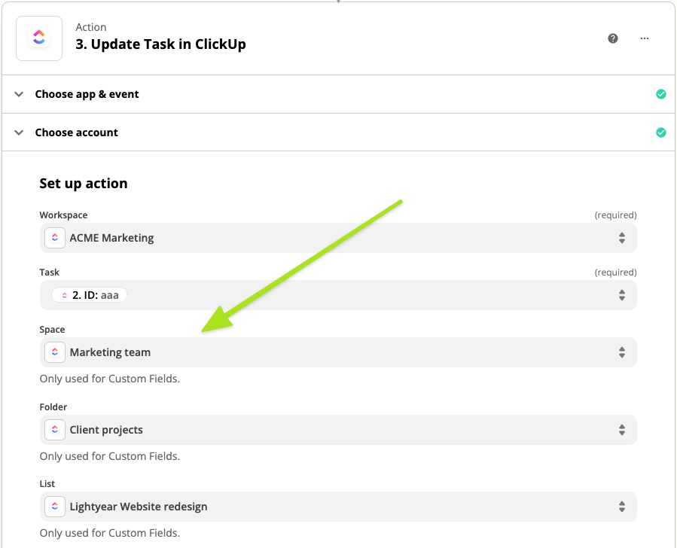Open the Workspace dropdown arrows
The image size is (677, 548).
coord(622,238)
